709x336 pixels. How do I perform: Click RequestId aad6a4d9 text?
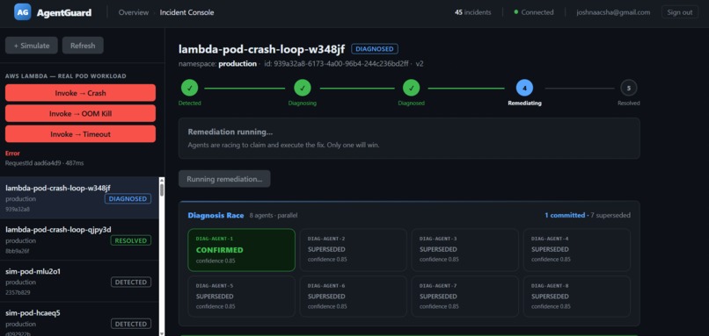(x=44, y=163)
